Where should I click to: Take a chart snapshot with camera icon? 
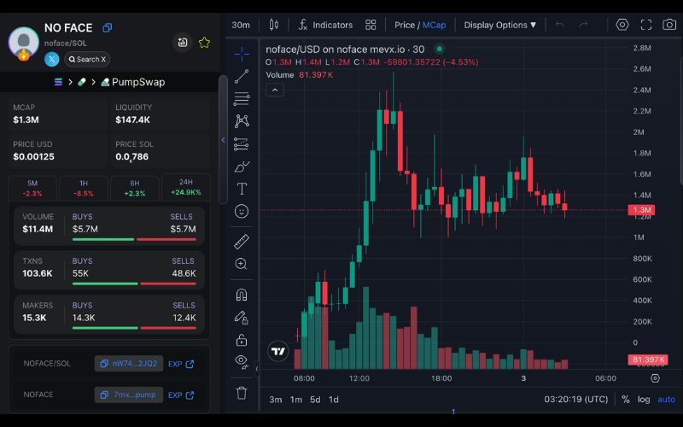[x=669, y=25]
